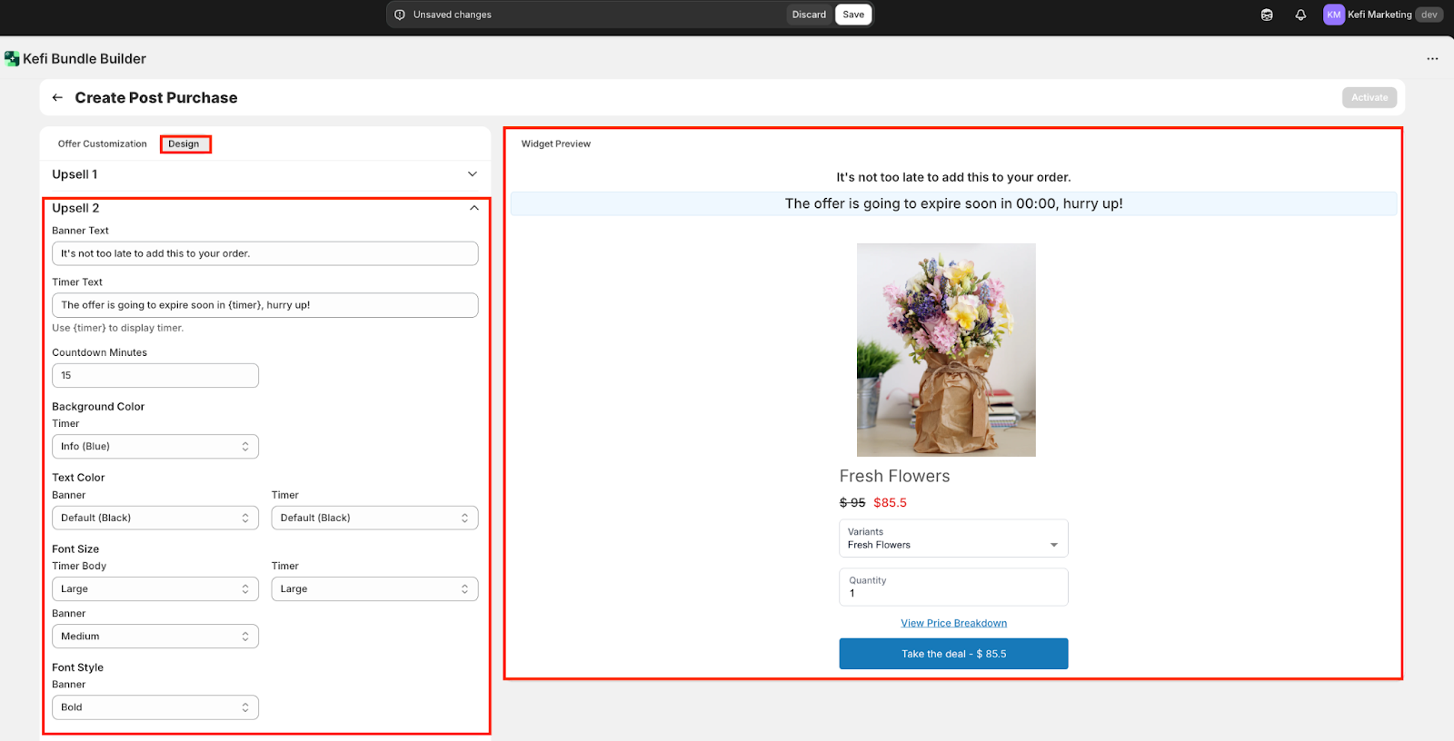The width and height of the screenshot is (1454, 741).
Task: Open the Timer background color dropdown
Action: point(155,447)
